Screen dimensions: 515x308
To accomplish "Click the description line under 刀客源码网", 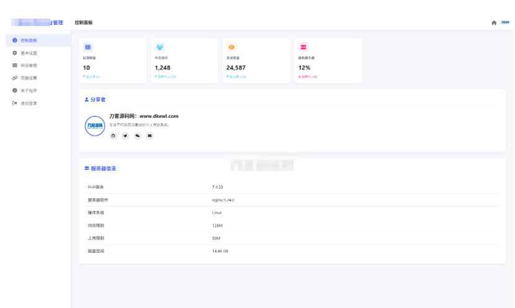I will click(139, 125).
